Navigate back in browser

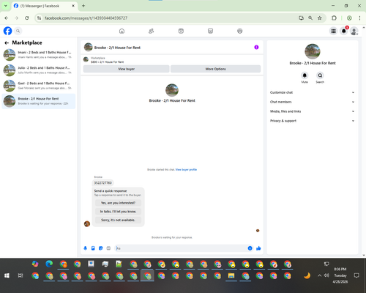7,18
